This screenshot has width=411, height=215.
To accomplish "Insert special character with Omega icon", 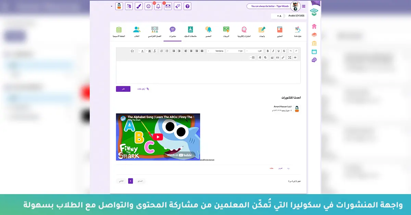I will tap(132, 51).
